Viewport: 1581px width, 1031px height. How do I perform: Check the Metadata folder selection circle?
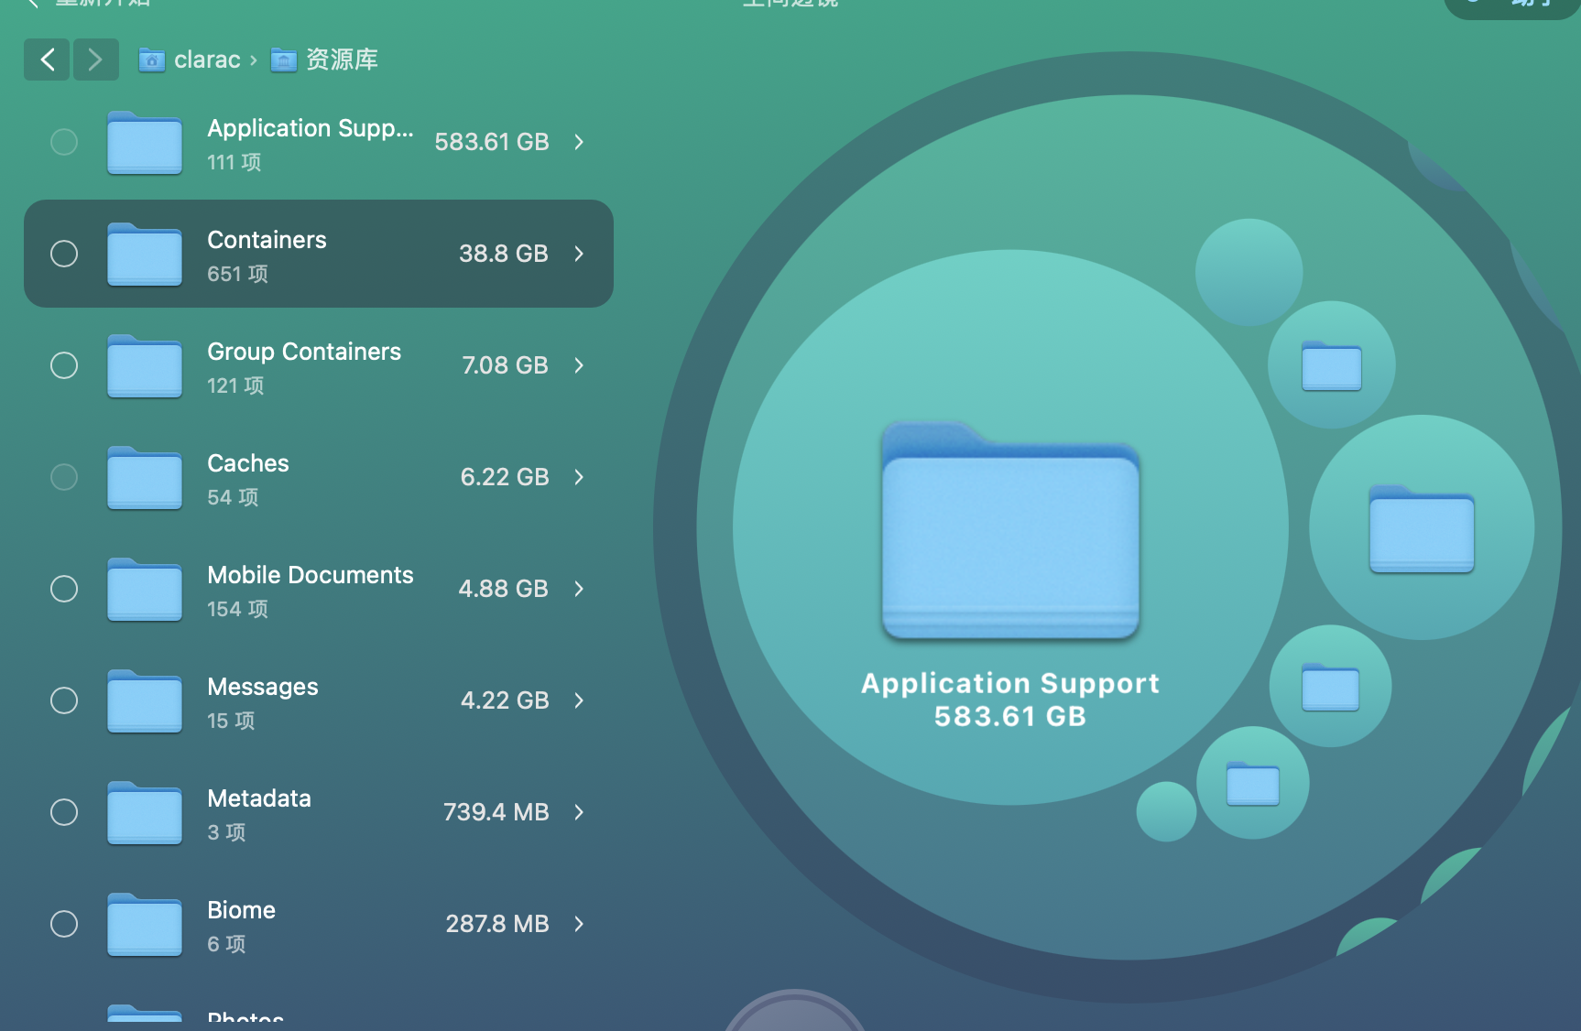click(x=64, y=812)
